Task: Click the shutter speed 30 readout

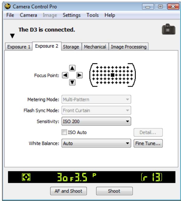Action: 62,177
